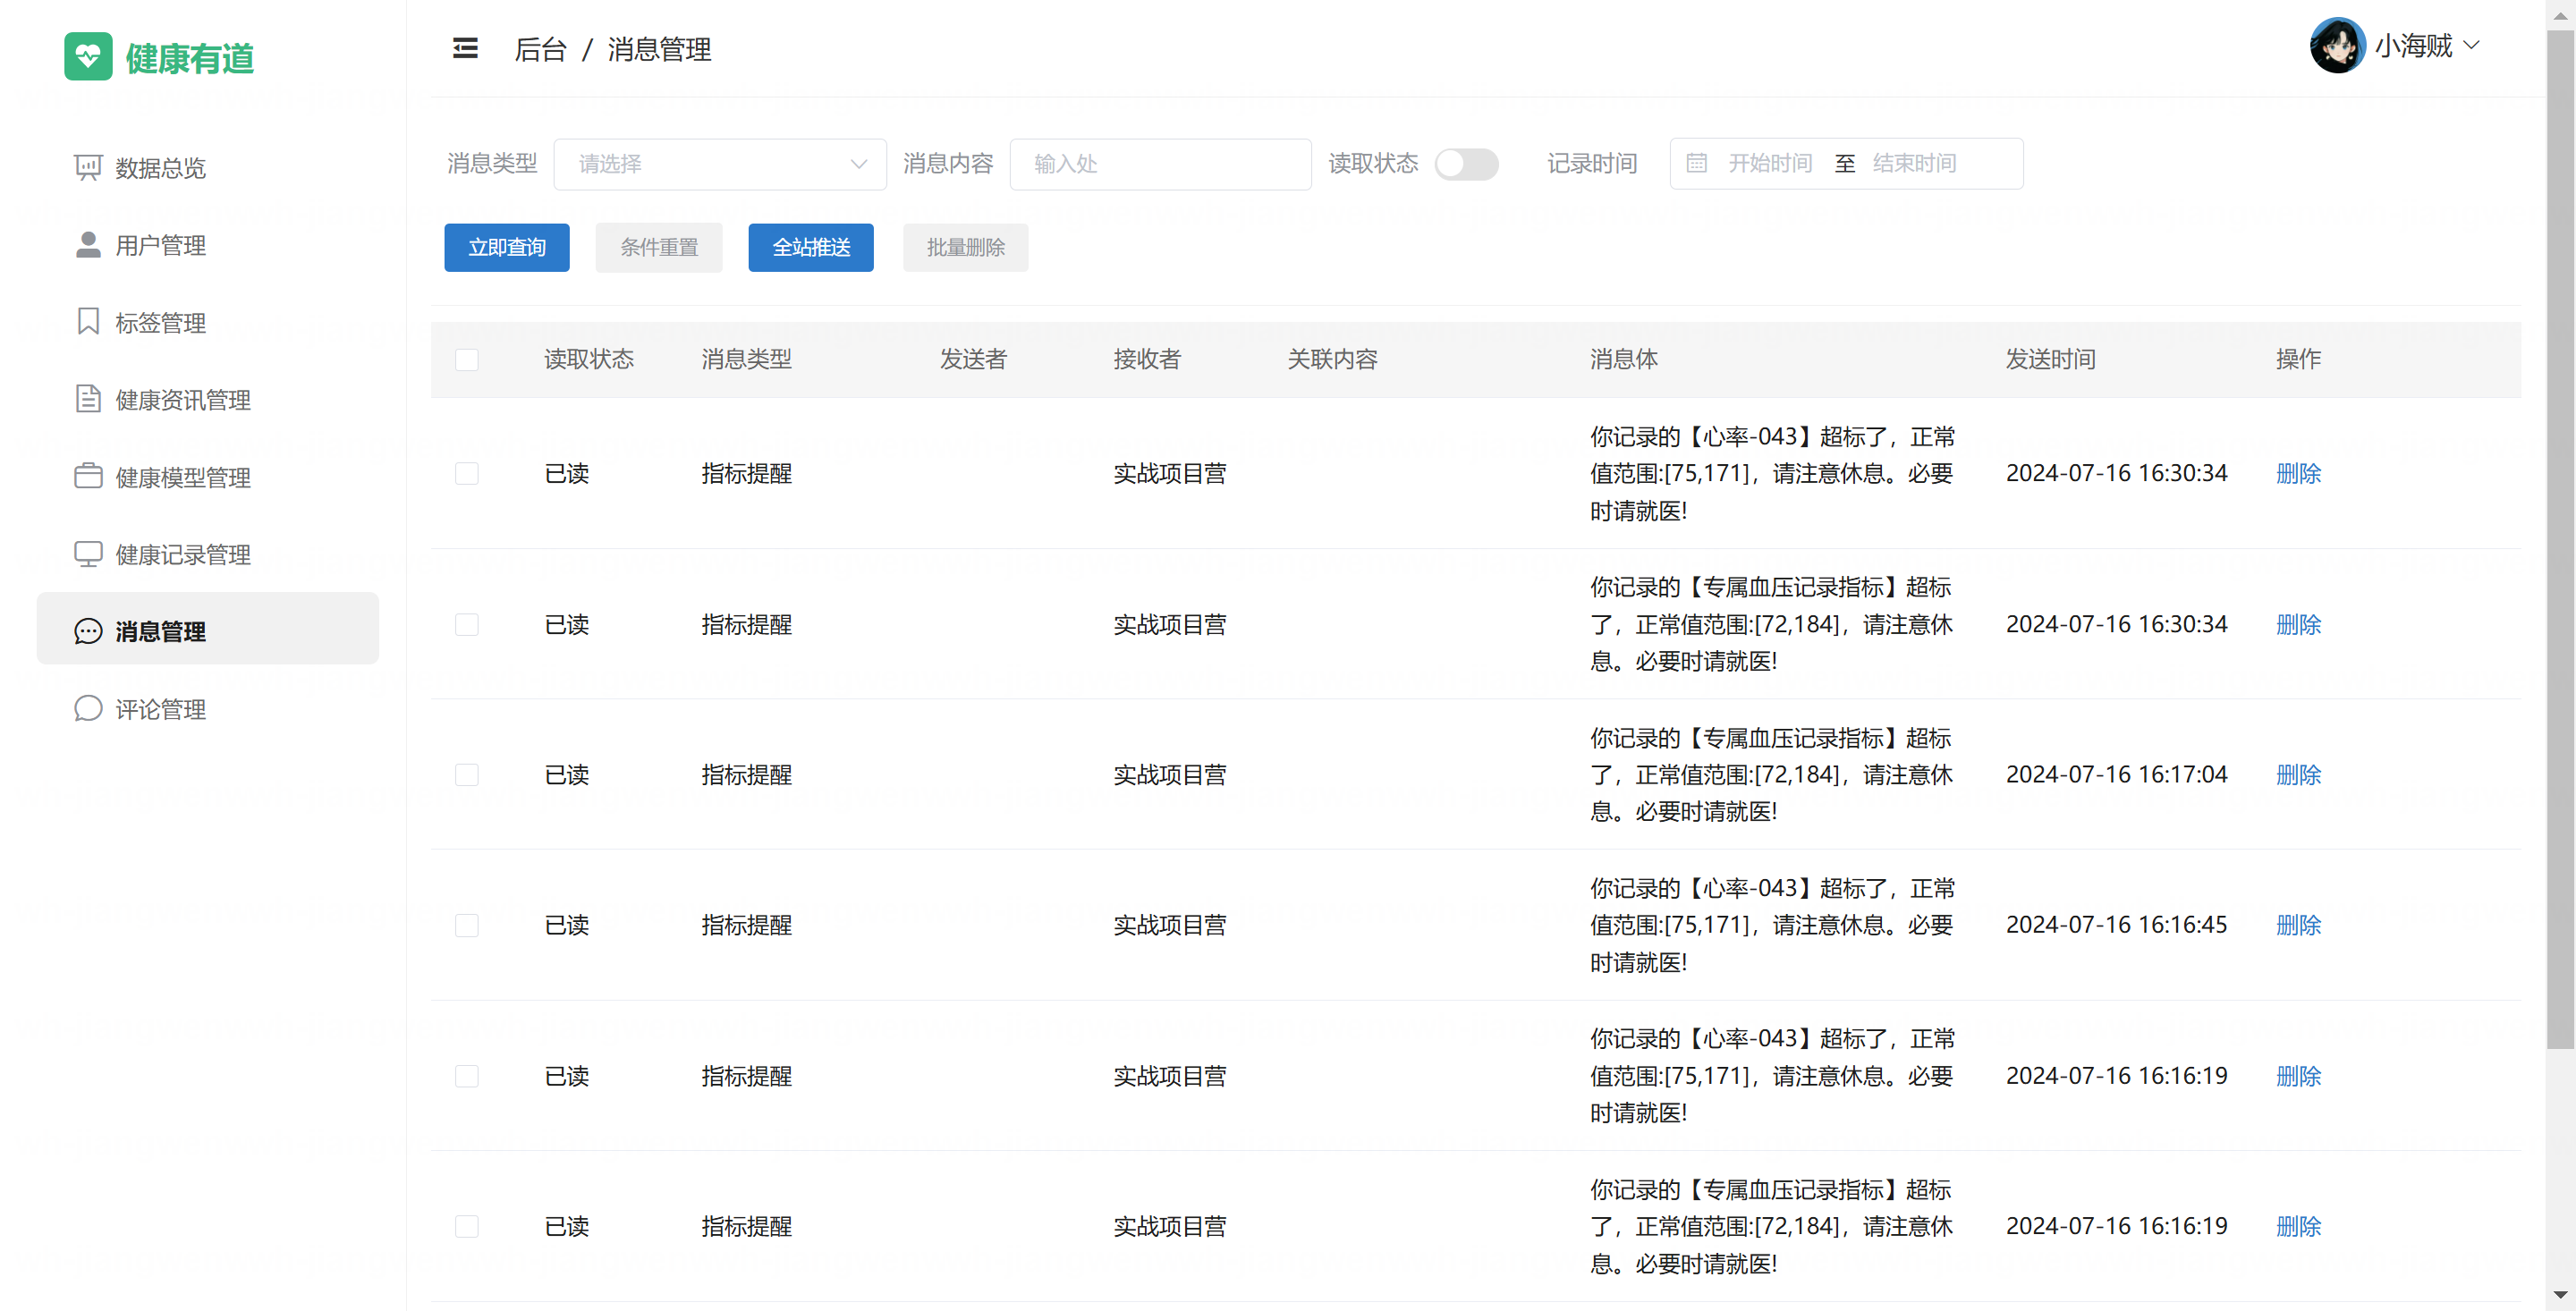The height and width of the screenshot is (1311, 2576).
Task: Expand the 小海贼 user menu chevron
Action: (2471, 45)
